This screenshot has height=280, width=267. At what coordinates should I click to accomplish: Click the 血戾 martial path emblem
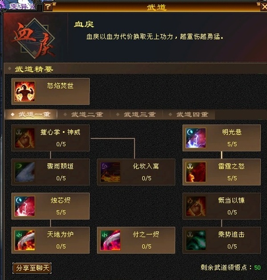[x=35, y=38]
